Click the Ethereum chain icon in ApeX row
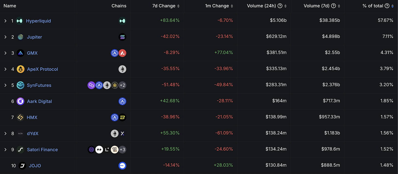 [x=122, y=69]
